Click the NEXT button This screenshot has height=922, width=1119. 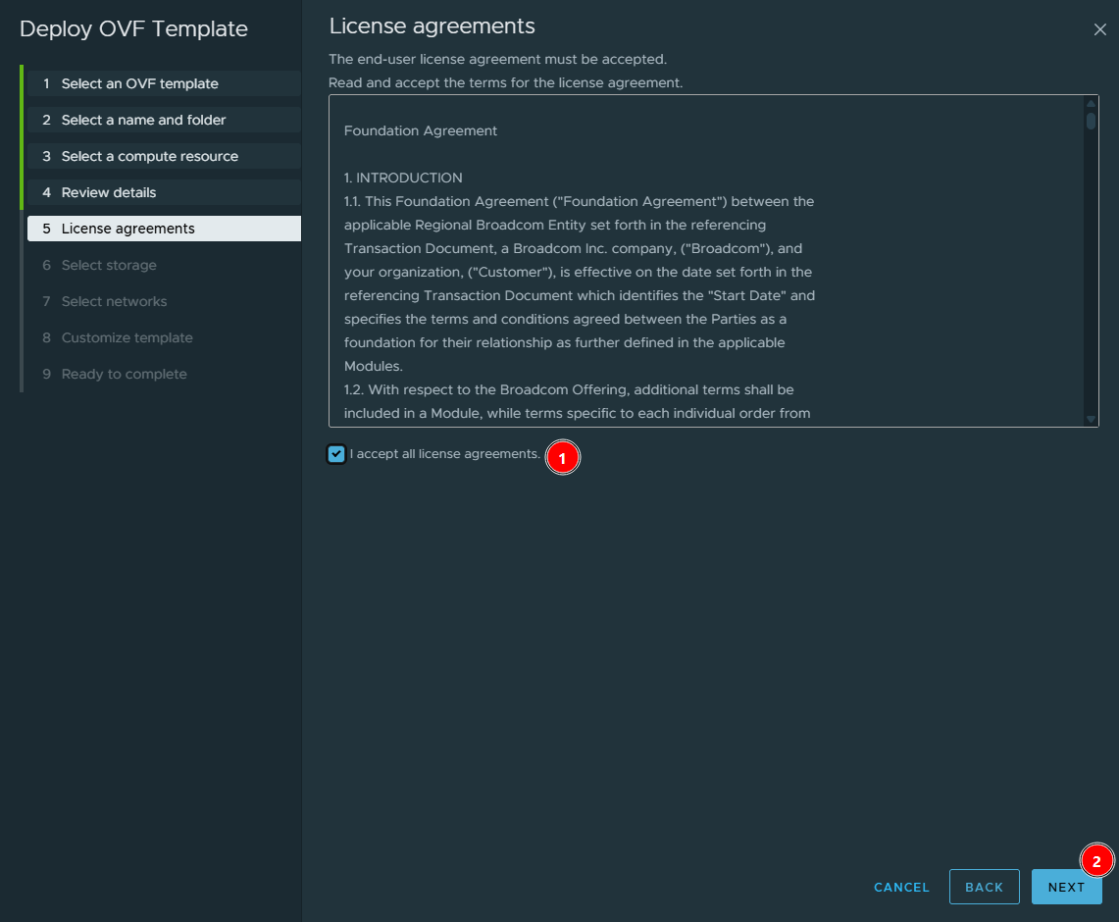pos(1066,887)
